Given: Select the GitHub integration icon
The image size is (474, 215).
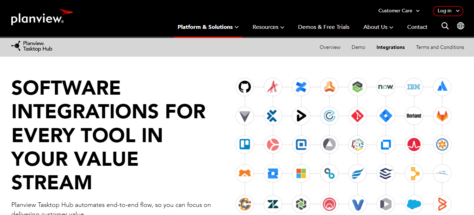Looking at the screenshot, I should (x=245, y=87).
